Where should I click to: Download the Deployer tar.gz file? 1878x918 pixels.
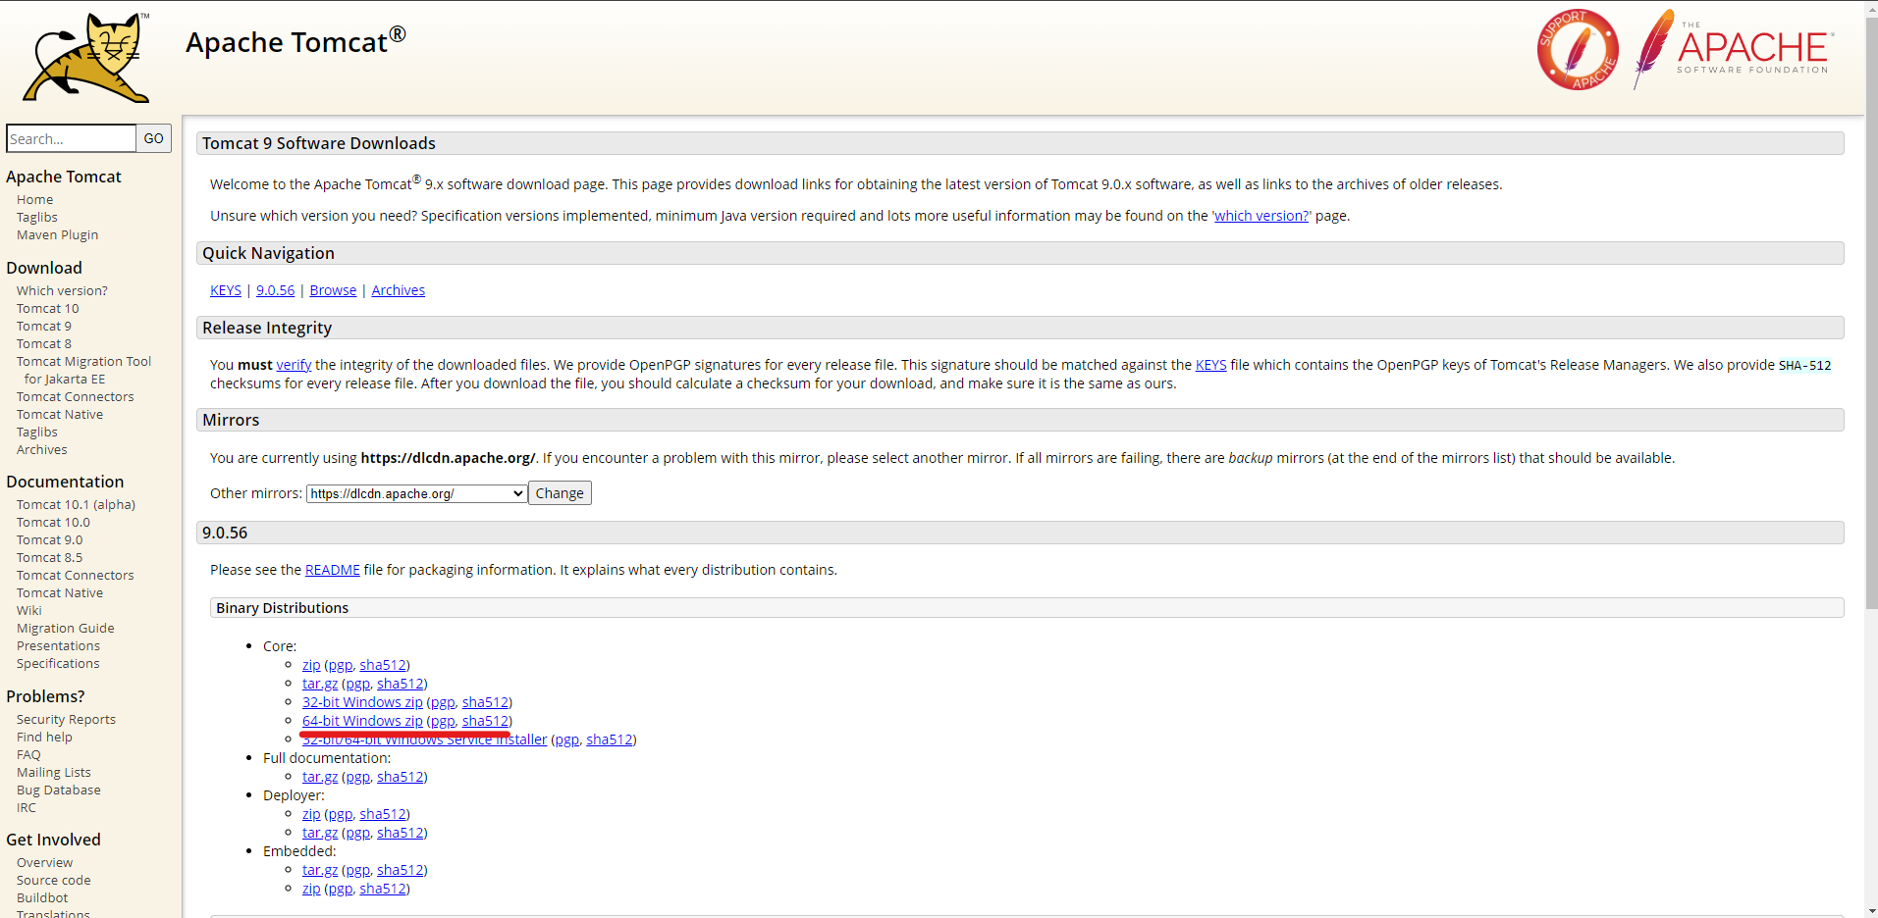coord(320,833)
